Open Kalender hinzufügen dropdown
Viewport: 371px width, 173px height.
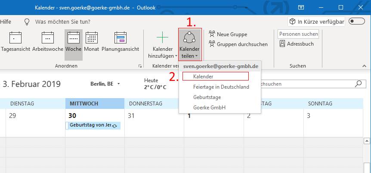[x=163, y=45]
